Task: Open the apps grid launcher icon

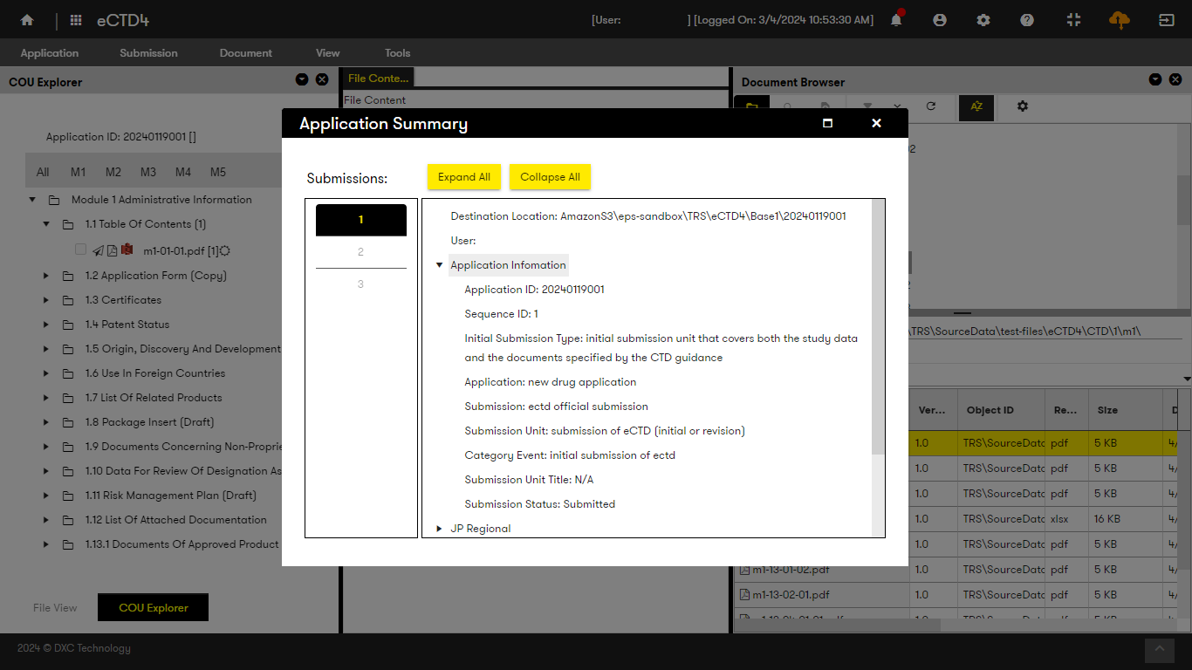Action: coord(76,20)
